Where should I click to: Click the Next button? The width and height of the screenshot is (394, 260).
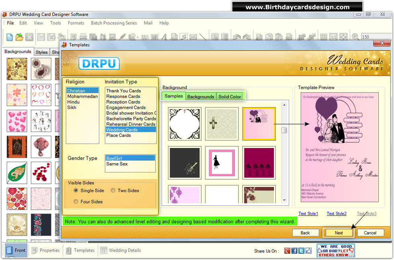coord(339,233)
